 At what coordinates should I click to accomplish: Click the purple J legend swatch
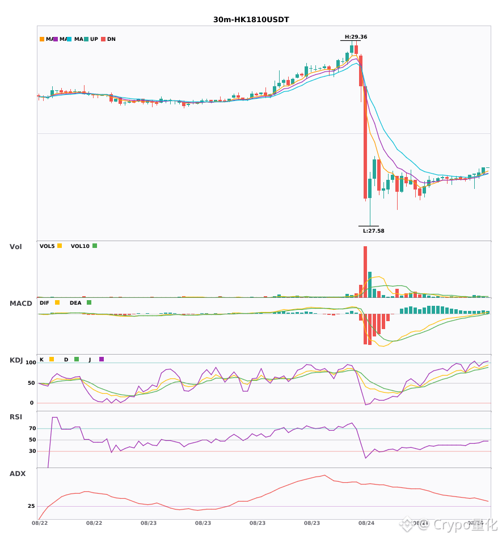[x=102, y=359]
